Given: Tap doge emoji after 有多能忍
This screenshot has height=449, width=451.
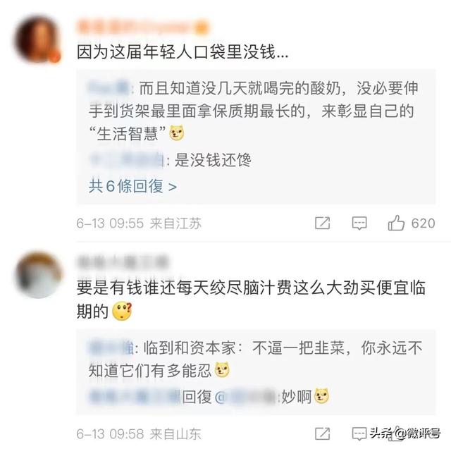Looking at the screenshot, I should coord(223,371).
